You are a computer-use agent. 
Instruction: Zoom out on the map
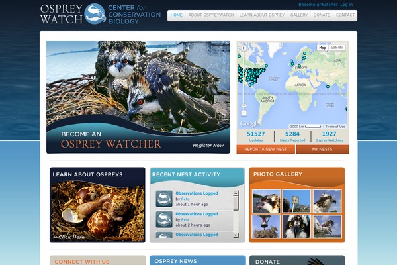tap(243, 113)
